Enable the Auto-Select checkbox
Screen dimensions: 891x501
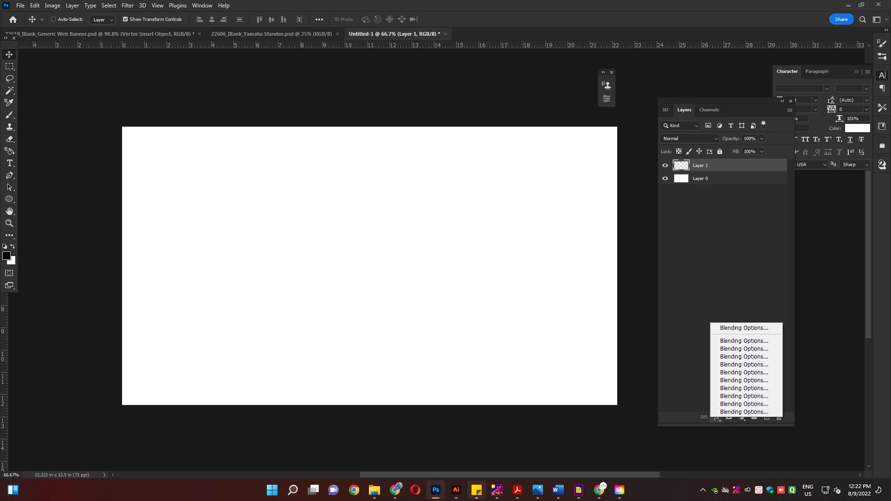(53, 19)
